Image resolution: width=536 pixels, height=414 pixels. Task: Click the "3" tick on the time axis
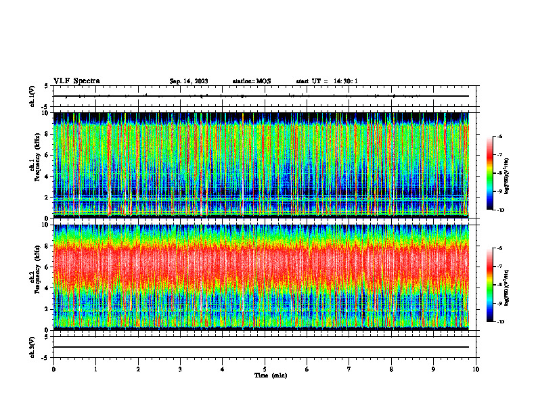(x=180, y=369)
